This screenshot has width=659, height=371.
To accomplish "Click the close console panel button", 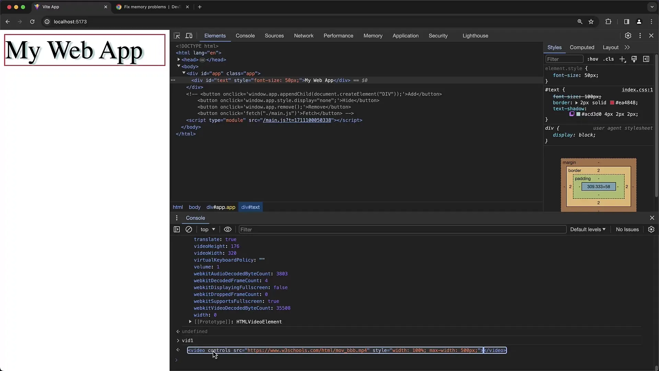I will click(652, 218).
